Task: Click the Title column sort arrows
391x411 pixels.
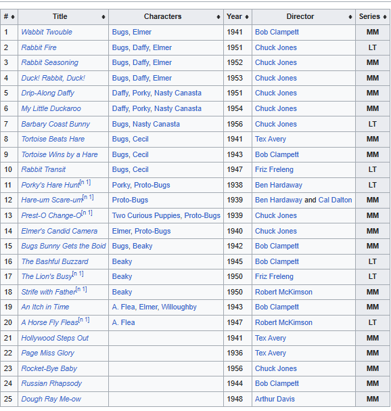Action: pyautogui.click(x=103, y=17)
